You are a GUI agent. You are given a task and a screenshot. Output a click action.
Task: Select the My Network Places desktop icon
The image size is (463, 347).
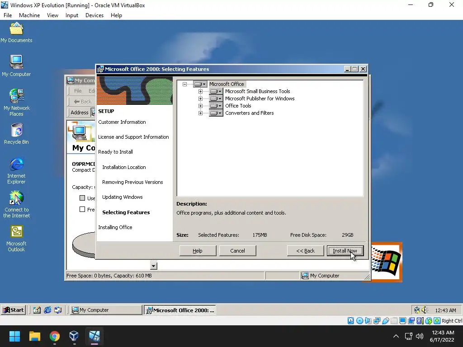pyautogui.click(x=17, y=103)
